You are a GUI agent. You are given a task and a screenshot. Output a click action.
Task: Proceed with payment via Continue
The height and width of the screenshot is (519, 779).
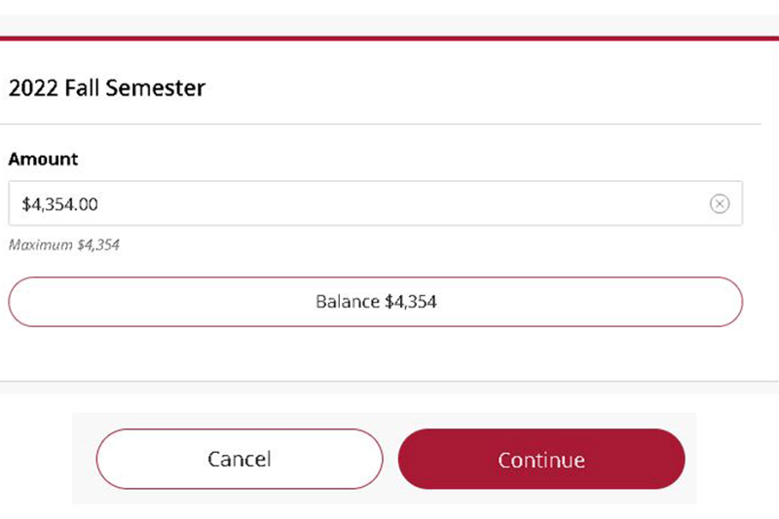[x=541, y=459]
